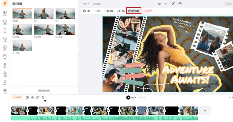This screenshot has height=122, width=233.
Task: Click the Untitled project name field
Action: [96, 4]
